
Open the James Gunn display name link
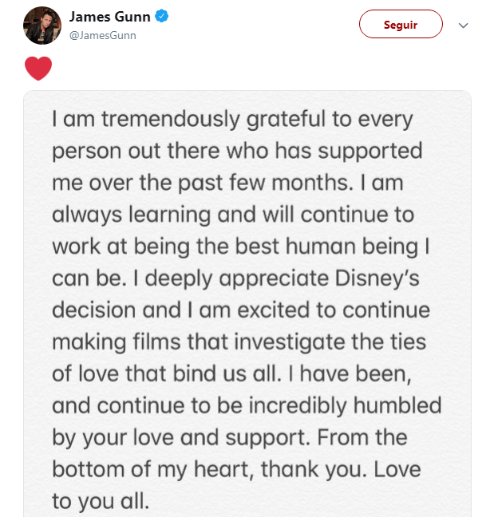[112, 17]
